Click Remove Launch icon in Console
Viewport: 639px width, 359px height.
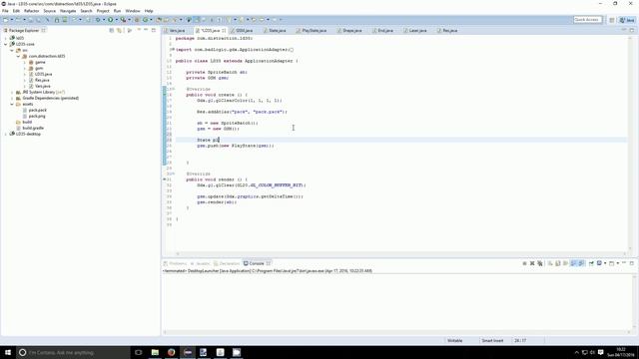(x=532, y=263)
